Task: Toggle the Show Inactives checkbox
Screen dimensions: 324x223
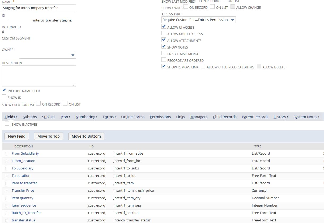Action: 7,124
